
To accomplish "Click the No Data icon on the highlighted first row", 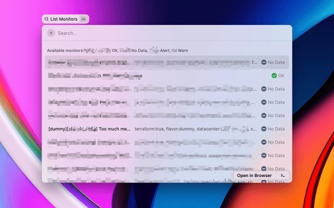I will pos(264,62).
